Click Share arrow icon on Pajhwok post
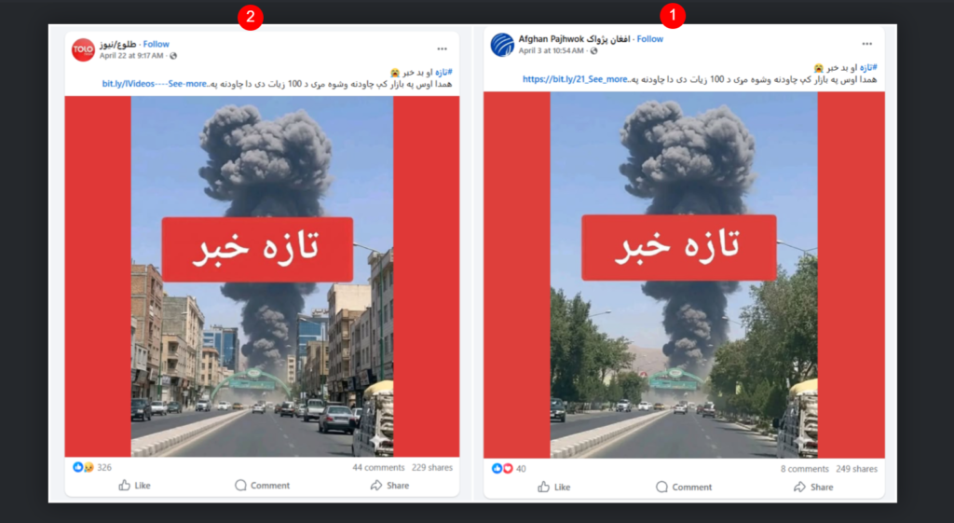This screenshot has height=523, width=954. click(x=799, y=487)
